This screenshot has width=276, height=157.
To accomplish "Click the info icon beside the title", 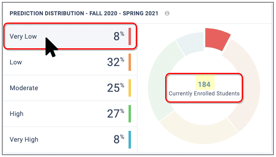I will (x=167, y=13).
